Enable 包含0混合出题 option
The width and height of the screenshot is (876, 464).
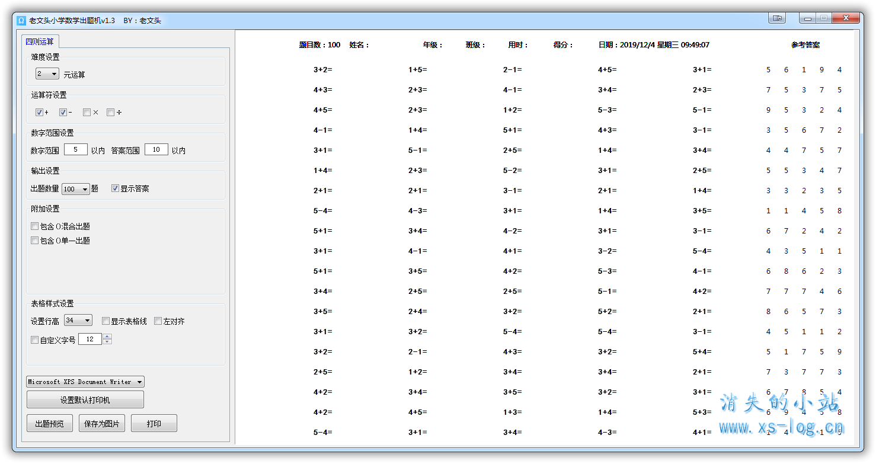(34, 226)
